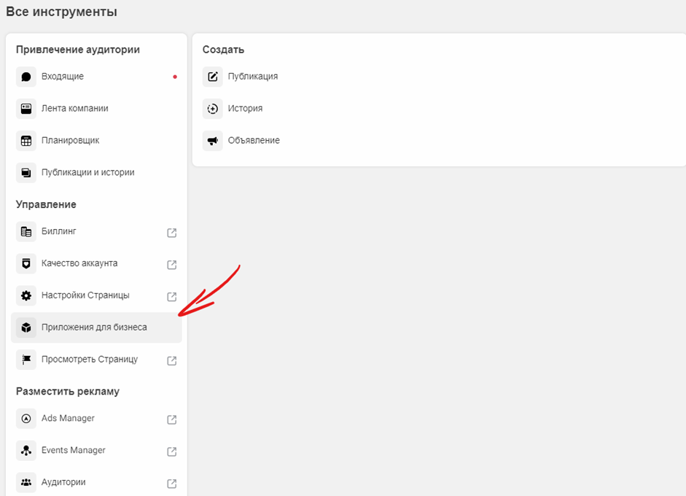Click the Входящие speech bubble icon
Screen dimensions: 686x496
26,77
